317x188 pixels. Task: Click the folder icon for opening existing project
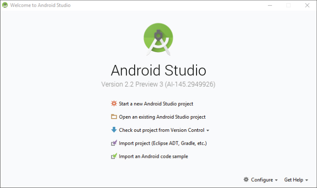tap(114, 117)
